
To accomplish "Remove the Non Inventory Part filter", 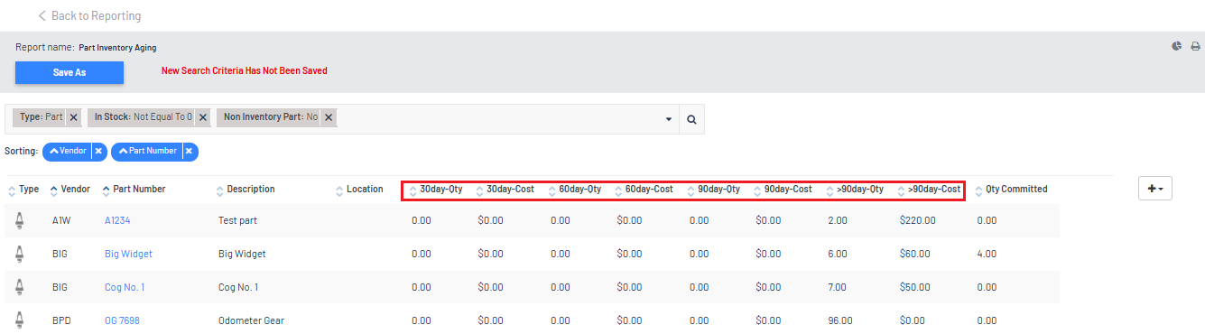I will point(329,117).
